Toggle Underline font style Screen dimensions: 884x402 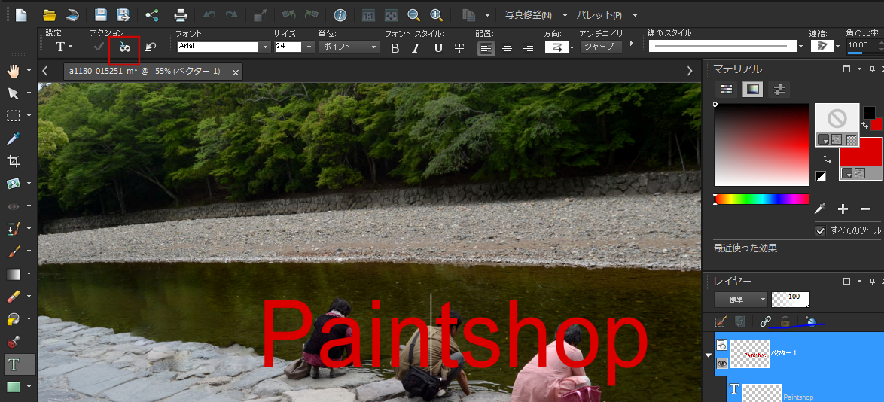pyautogui.click(x=438, y=48)
